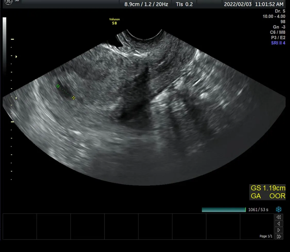Step back one frame with left arrow
The height and width of the screenshot is (252, 290).
coord(279,224)
